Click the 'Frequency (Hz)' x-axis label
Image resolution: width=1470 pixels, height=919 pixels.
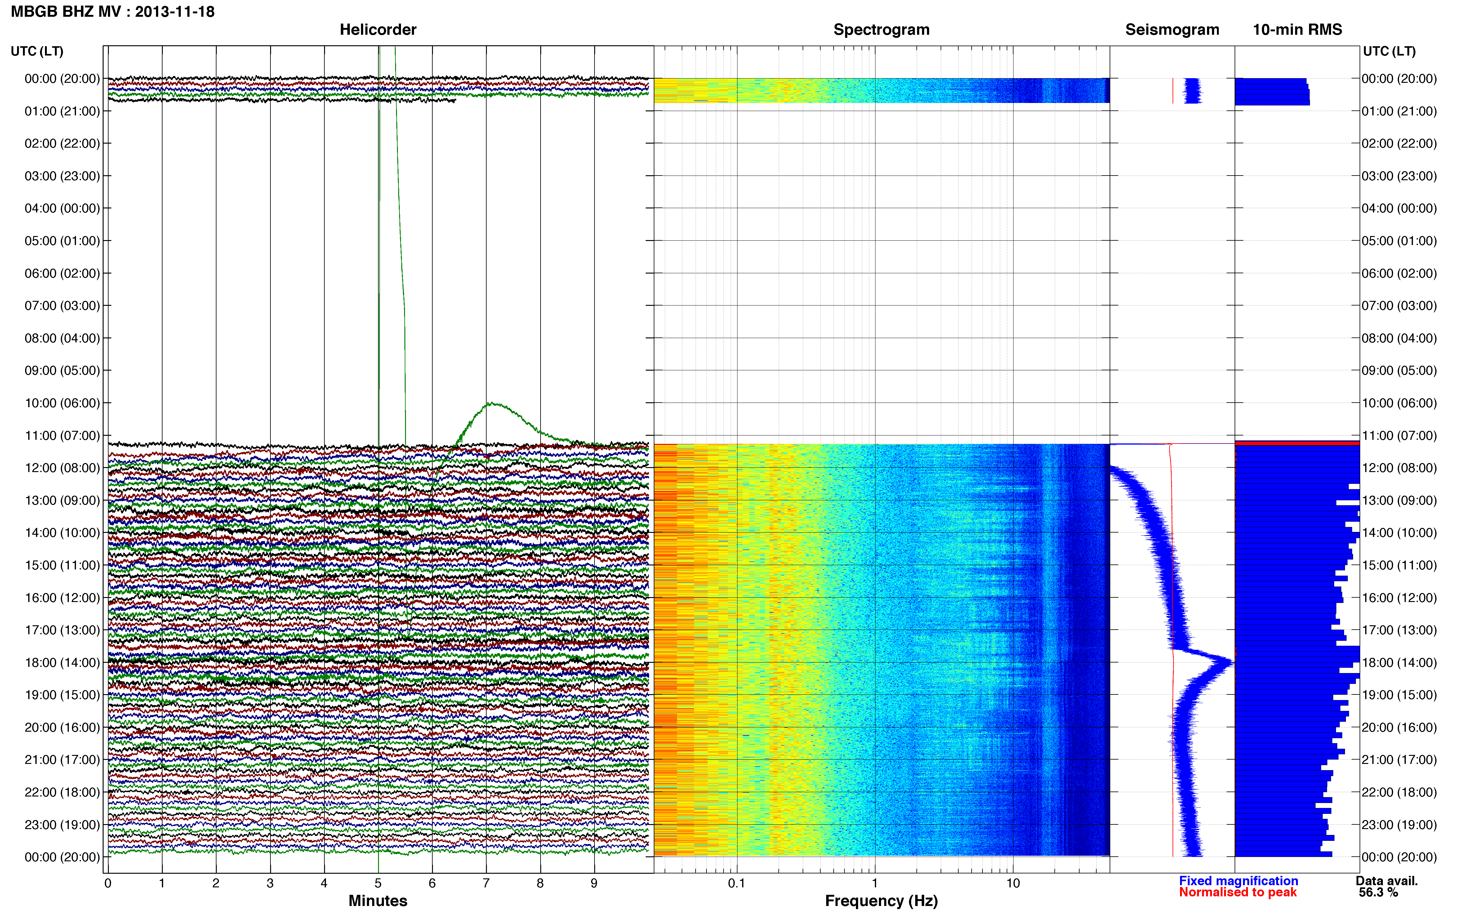[x=881, y=901]
